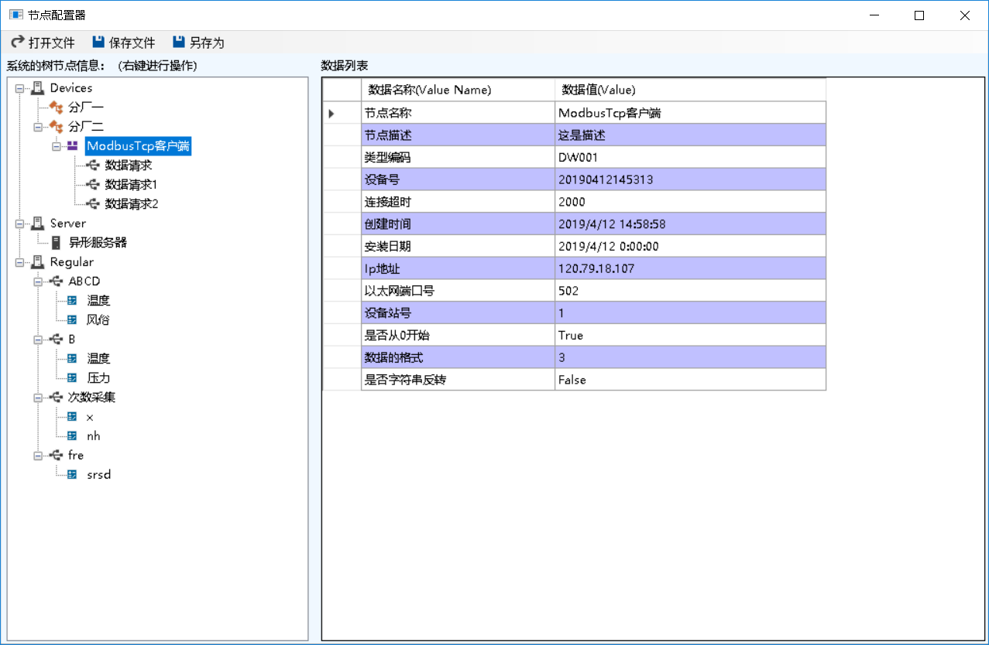Click the icon beside 数据请求1
This screenshot has height=645, width=989.
[x=93, y=185]
